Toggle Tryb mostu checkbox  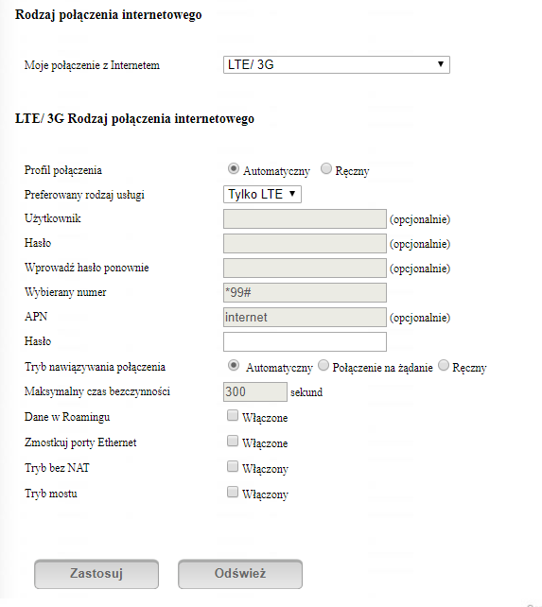[x=233, y=492]
